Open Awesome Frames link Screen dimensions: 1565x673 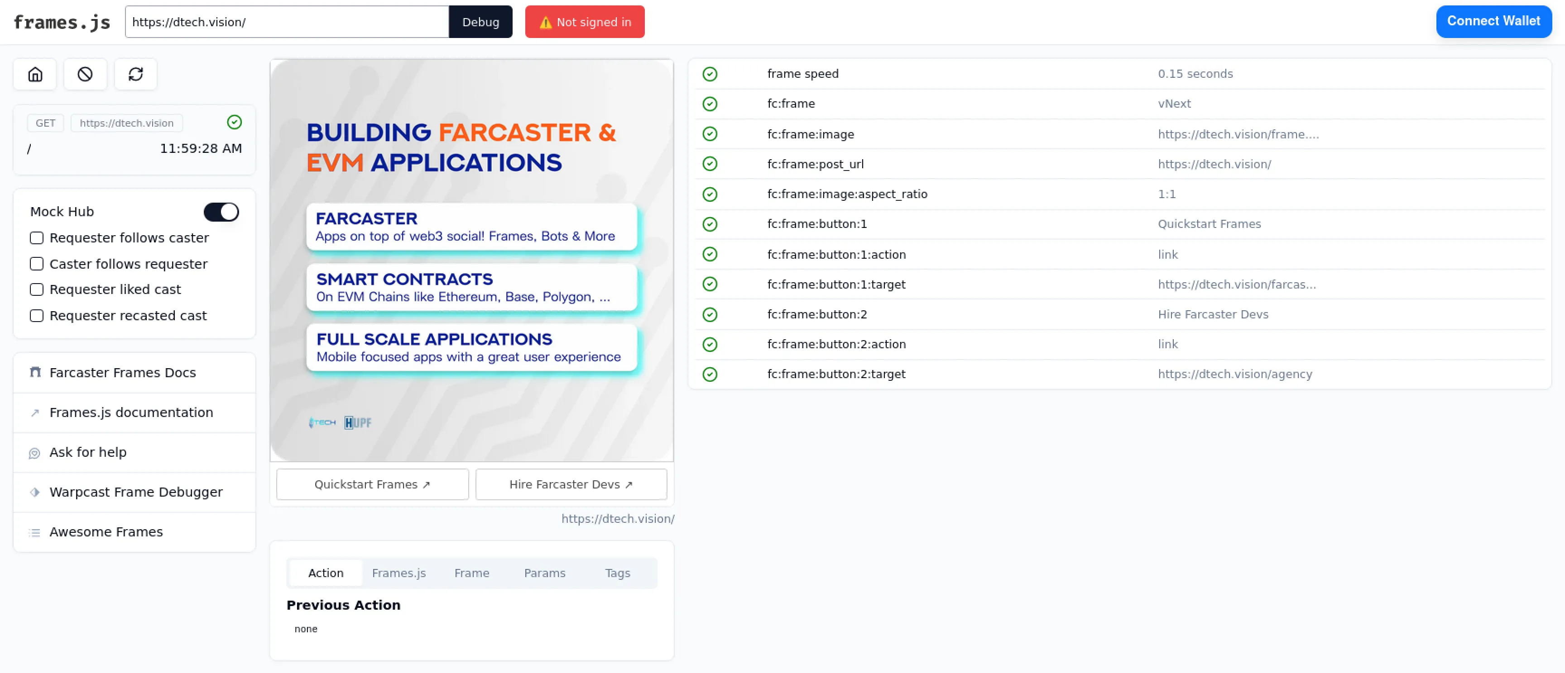[x=134, y=532]
